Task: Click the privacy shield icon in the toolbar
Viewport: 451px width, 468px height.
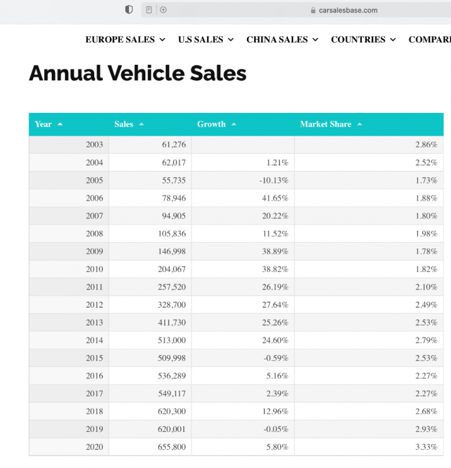Action: [x=129, y=10]
